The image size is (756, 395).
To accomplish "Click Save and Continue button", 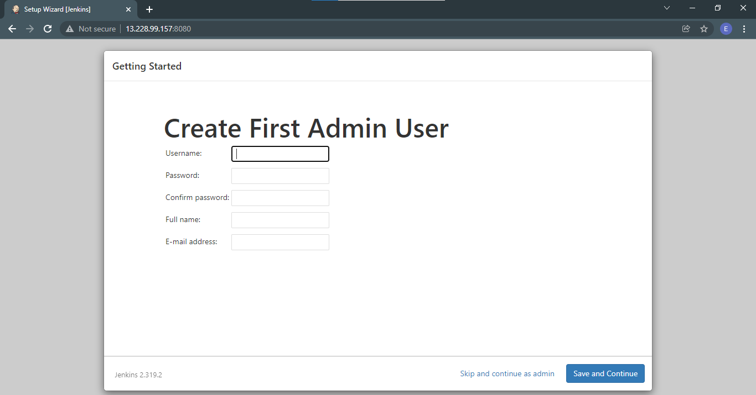I will (605, 373).
